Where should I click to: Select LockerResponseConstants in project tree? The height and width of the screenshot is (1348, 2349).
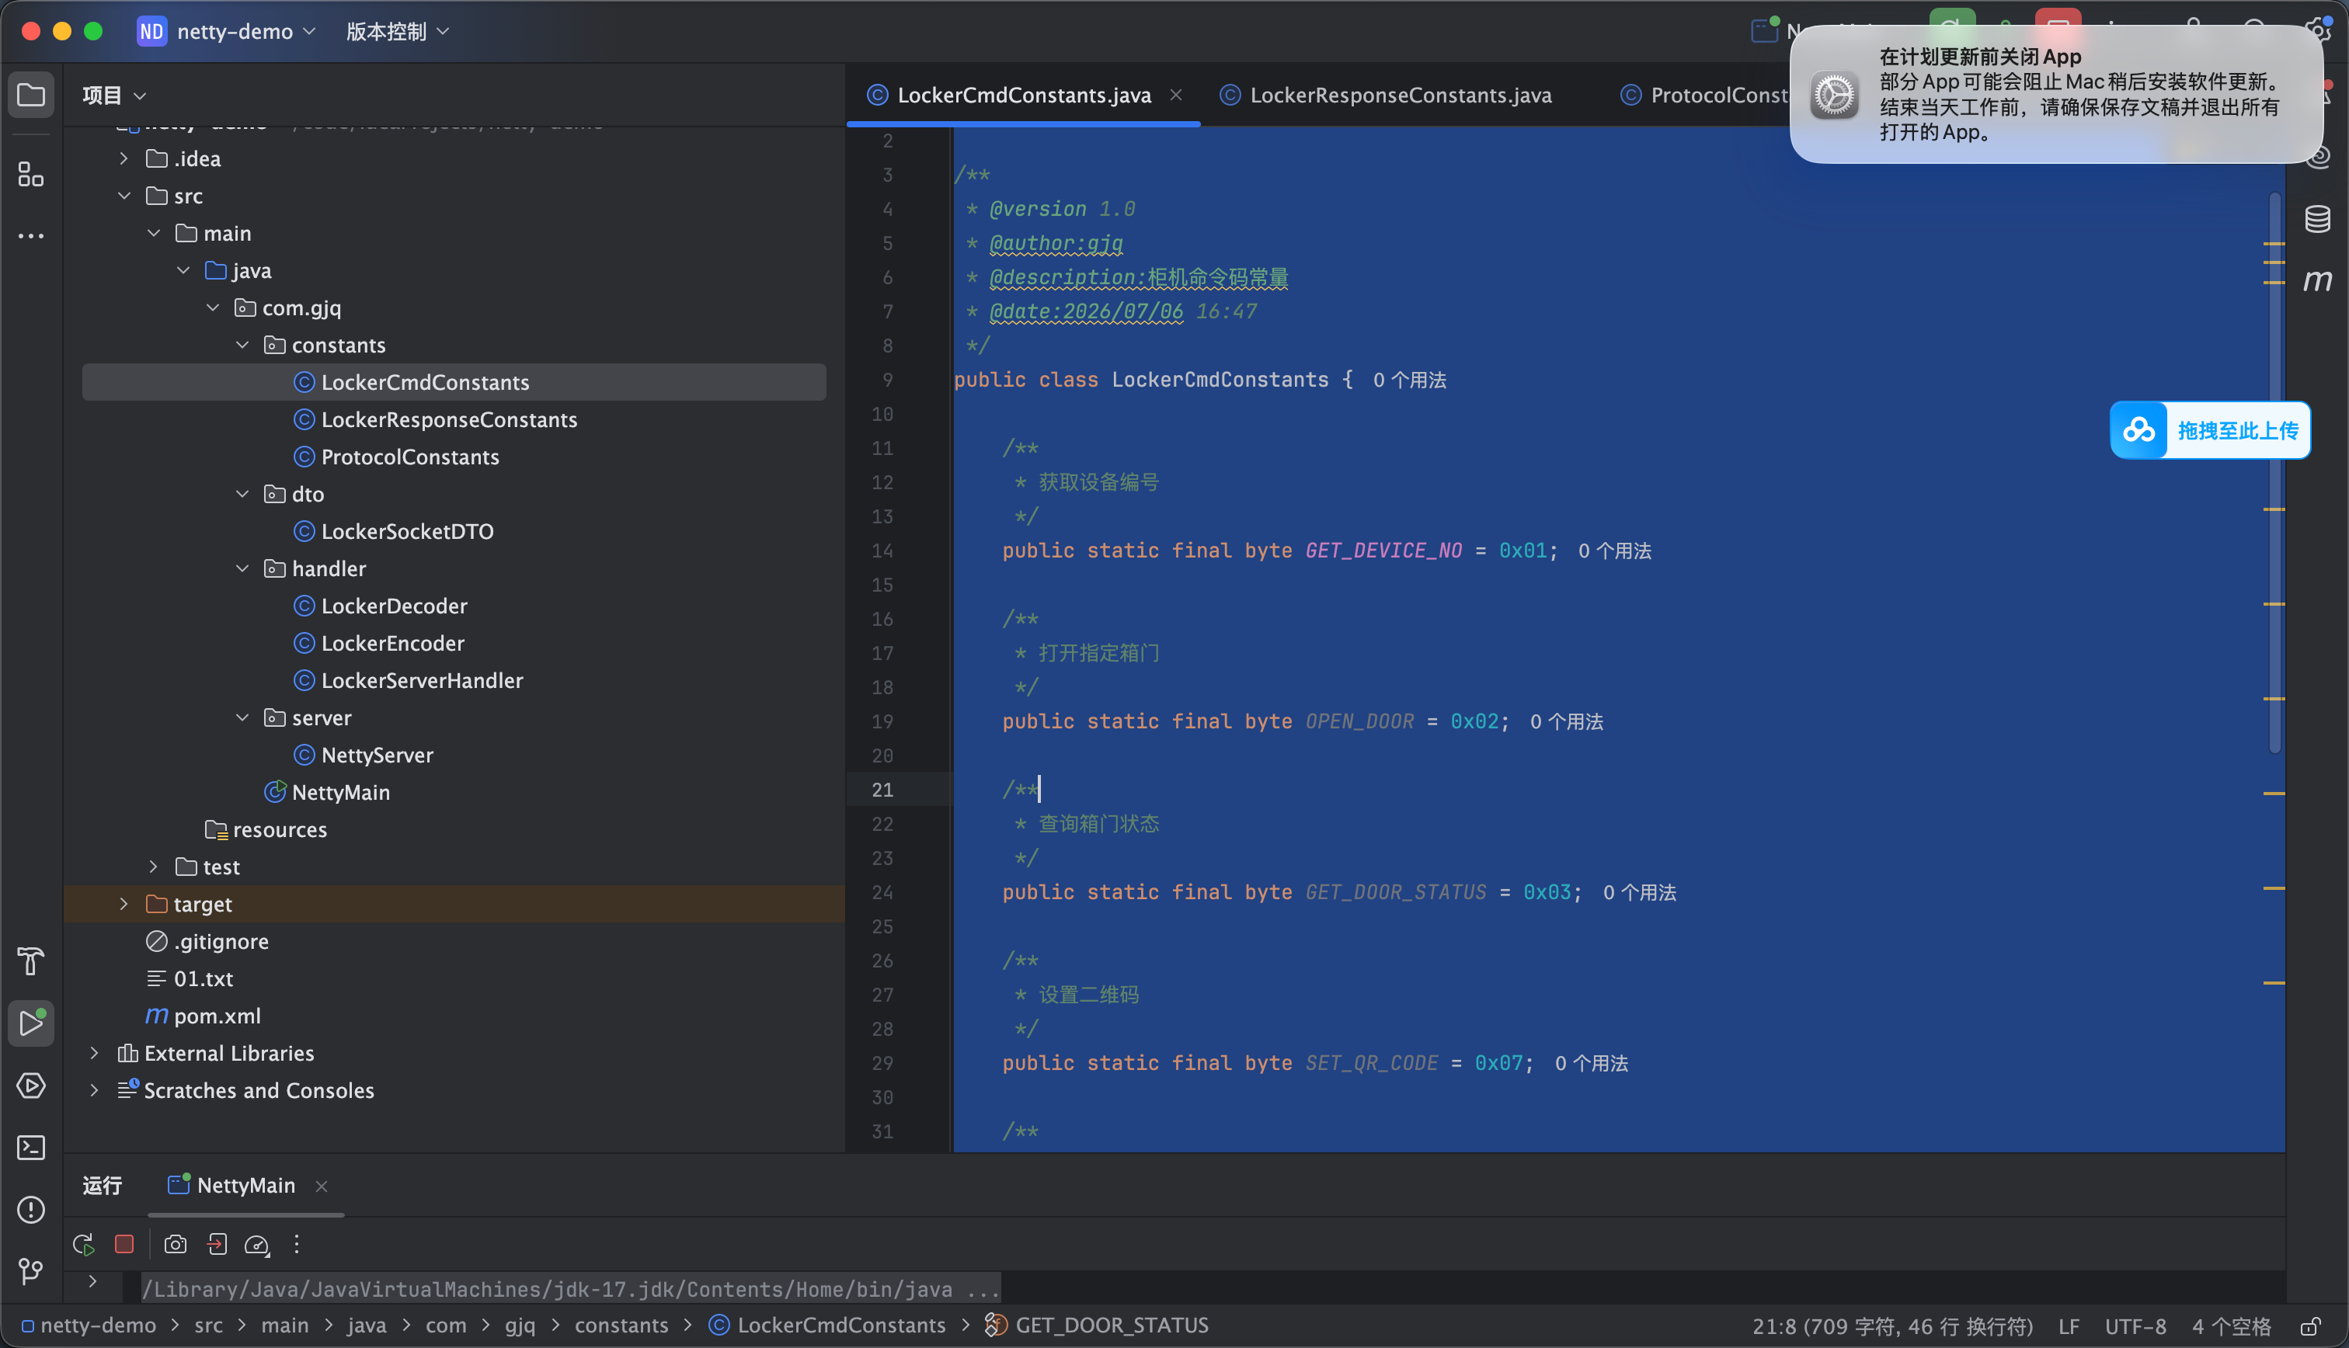click(x=449, y=419)
